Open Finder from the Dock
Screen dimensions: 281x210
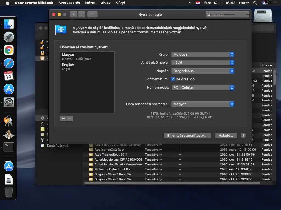coord(9,24)
